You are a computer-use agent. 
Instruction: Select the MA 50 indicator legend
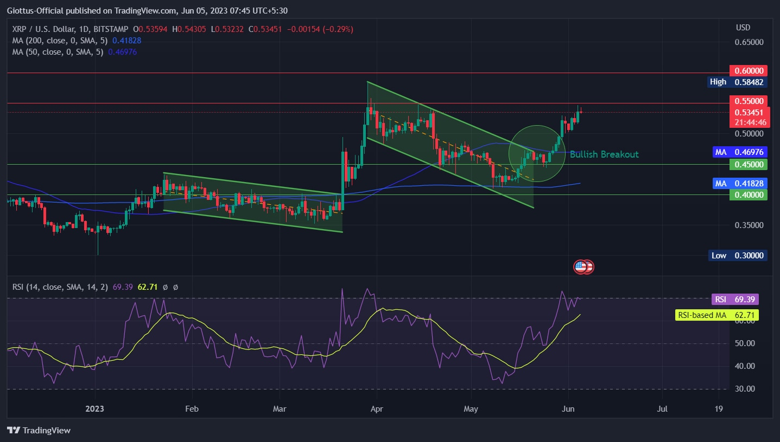coord(58,52)
